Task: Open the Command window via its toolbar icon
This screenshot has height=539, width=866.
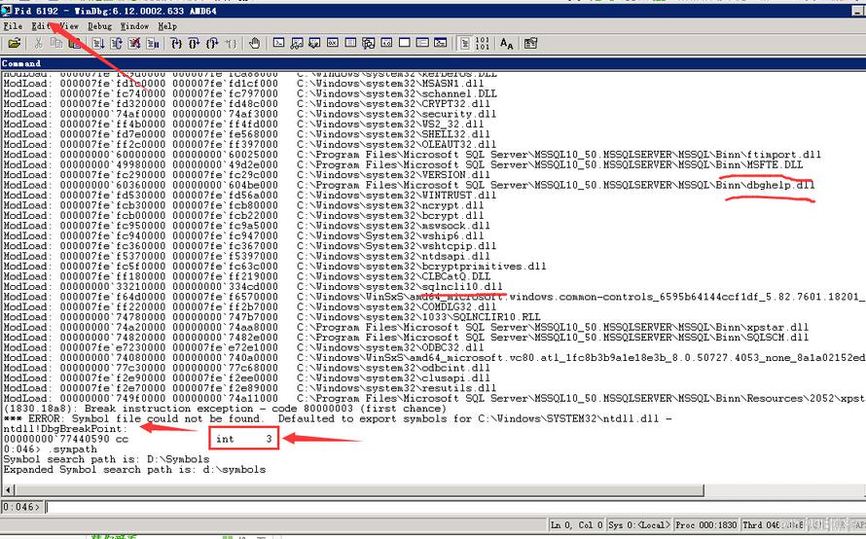Action: pos(279,43)
